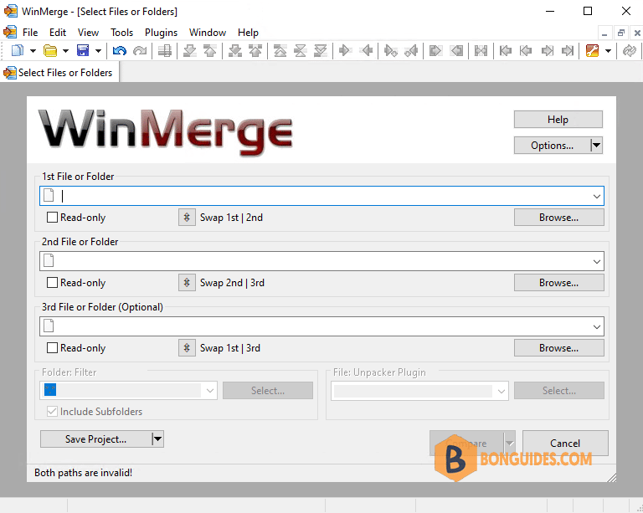Jump to Last Difference icon

[321, 51]
